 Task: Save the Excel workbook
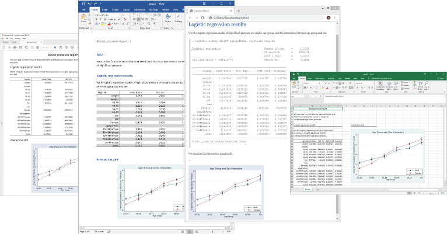coord(294,74)
